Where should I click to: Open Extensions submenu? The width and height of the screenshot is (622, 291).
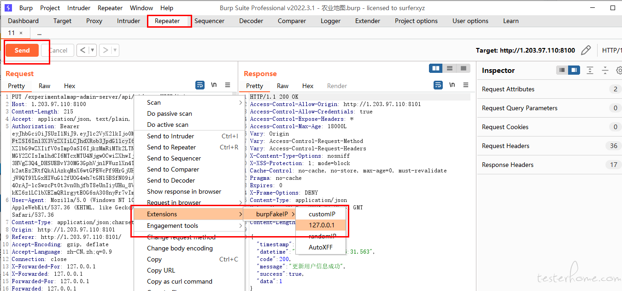[189, 214]
